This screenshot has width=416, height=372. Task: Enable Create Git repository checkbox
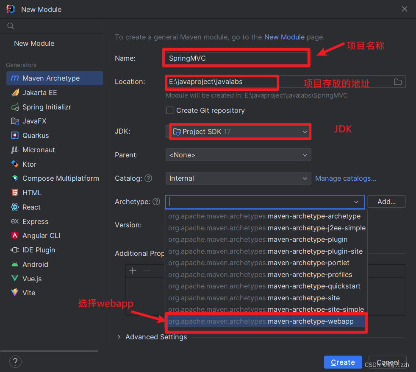(x=169, y=110)
